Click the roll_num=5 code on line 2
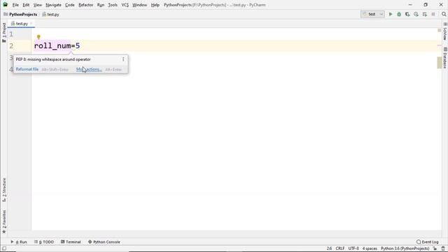 57,45
